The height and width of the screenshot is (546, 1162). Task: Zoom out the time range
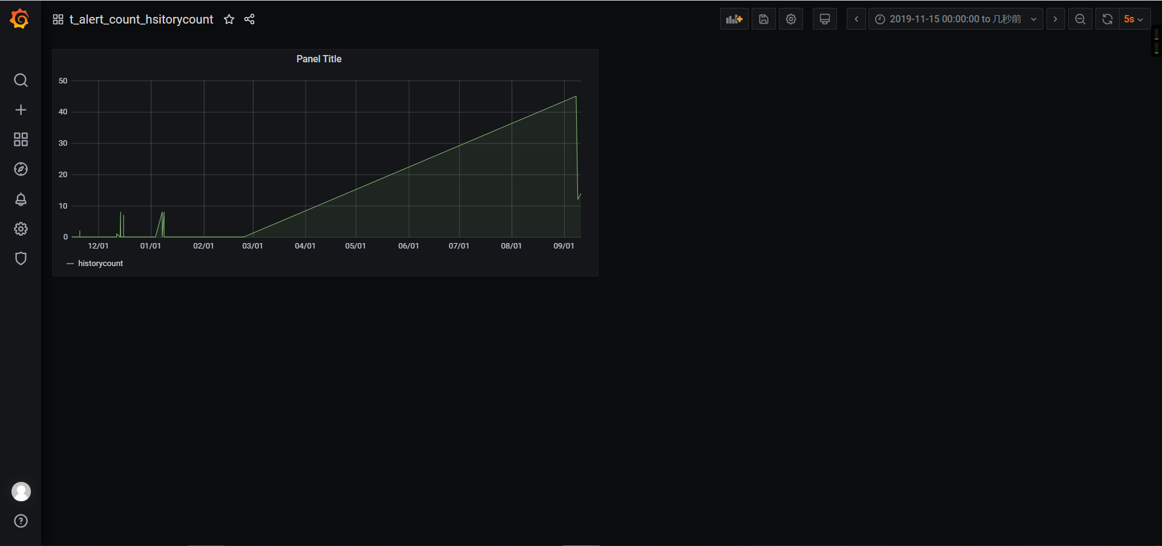[1080, 19]
